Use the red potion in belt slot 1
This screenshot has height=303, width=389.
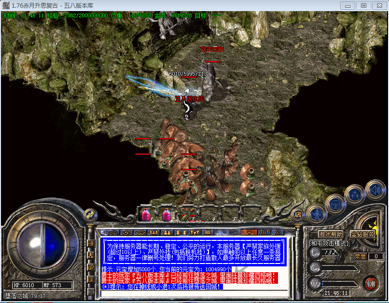[x=146, y=214]
